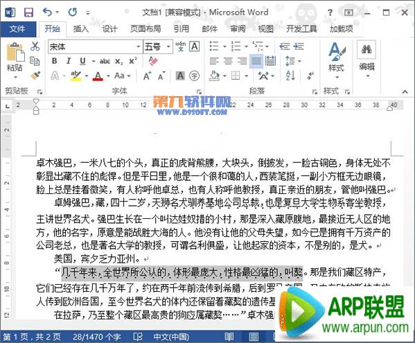Select the Format Painter brush

[35, 76]
